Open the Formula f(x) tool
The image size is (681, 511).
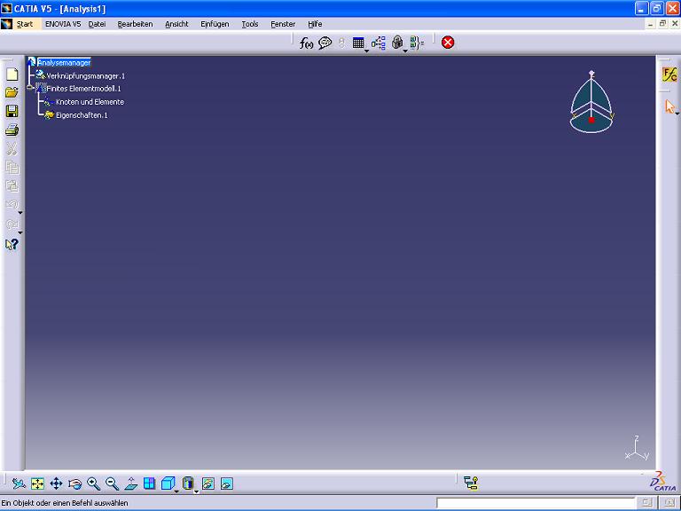coord(306,43)
